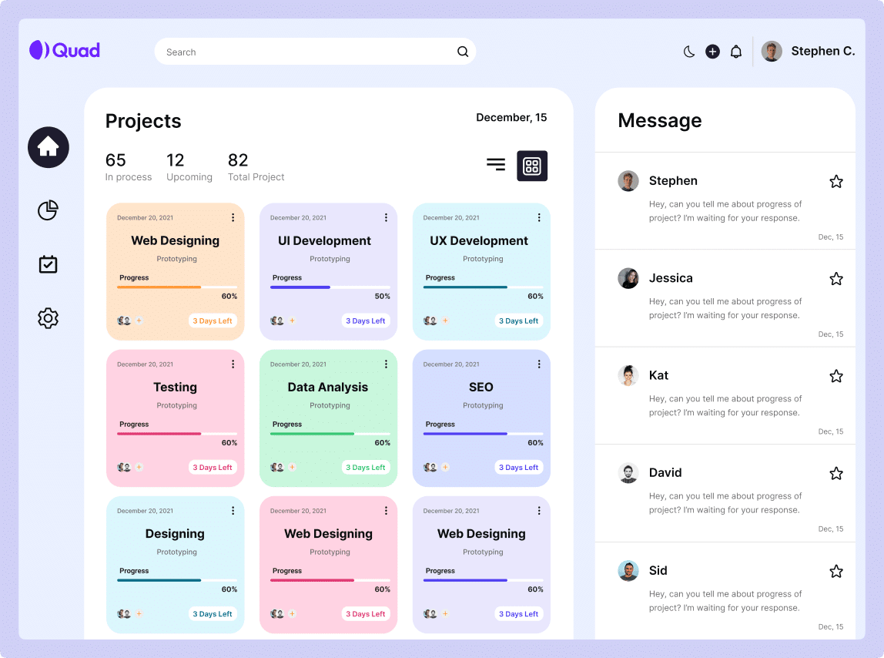Open settings gear in the sidebar

(48, 318)
